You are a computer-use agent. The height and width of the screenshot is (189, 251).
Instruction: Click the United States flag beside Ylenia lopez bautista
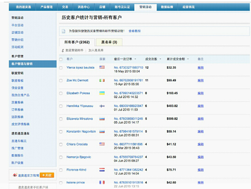click(102, 67)
